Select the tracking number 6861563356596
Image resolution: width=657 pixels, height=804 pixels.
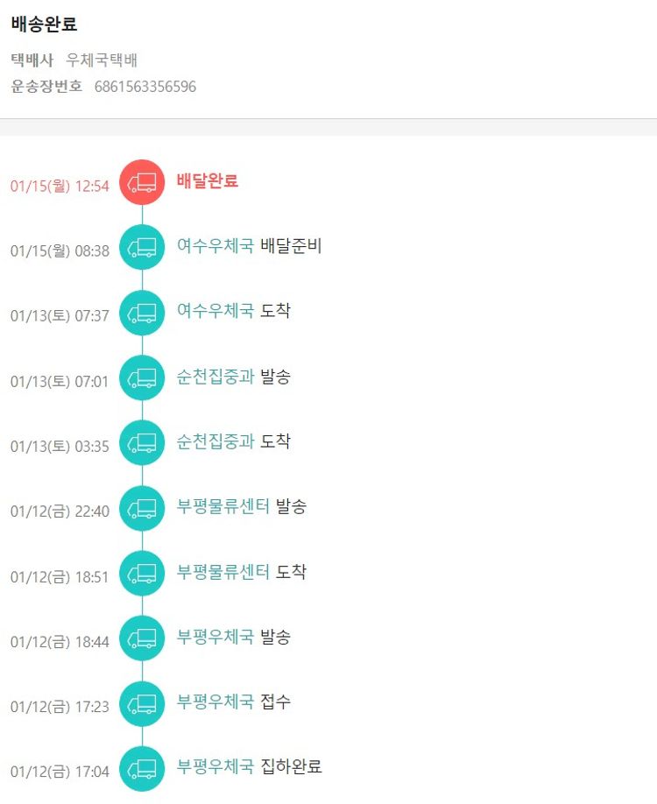point(145,87)
